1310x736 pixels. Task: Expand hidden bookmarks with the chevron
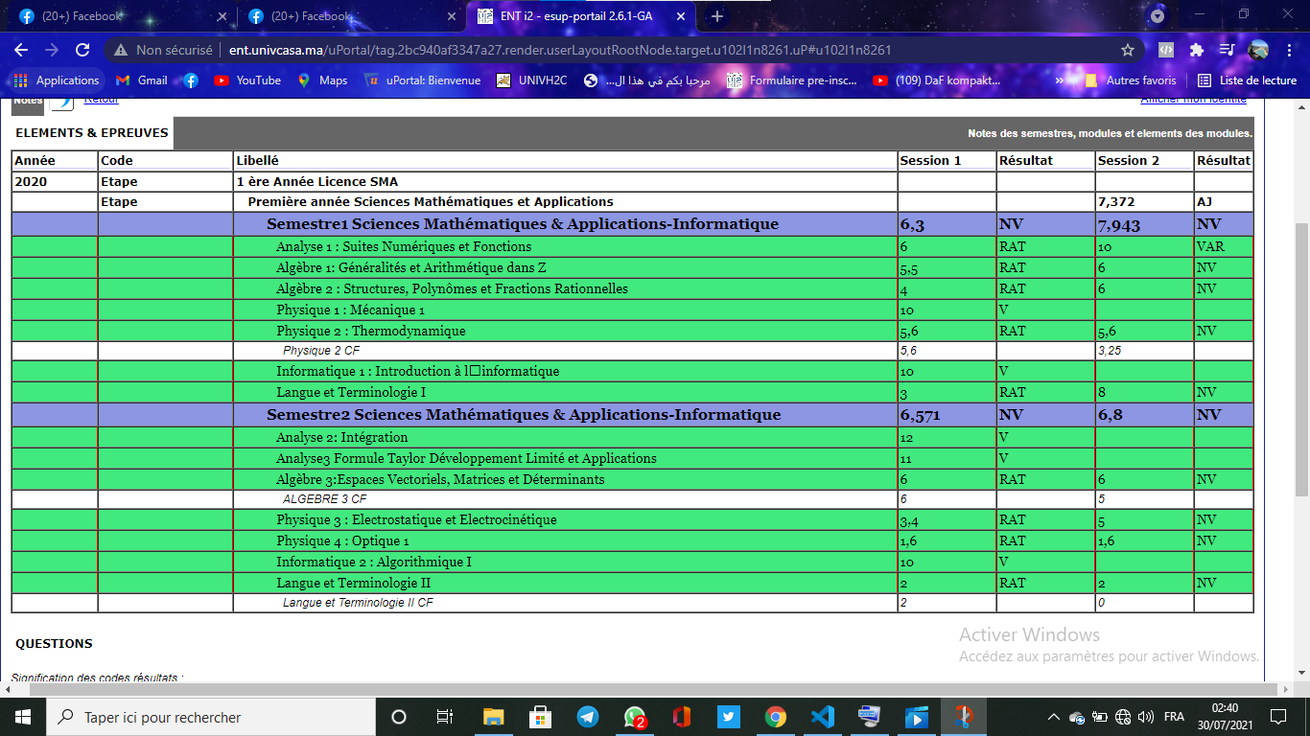pyautogui.click(x=1060, y=80)
